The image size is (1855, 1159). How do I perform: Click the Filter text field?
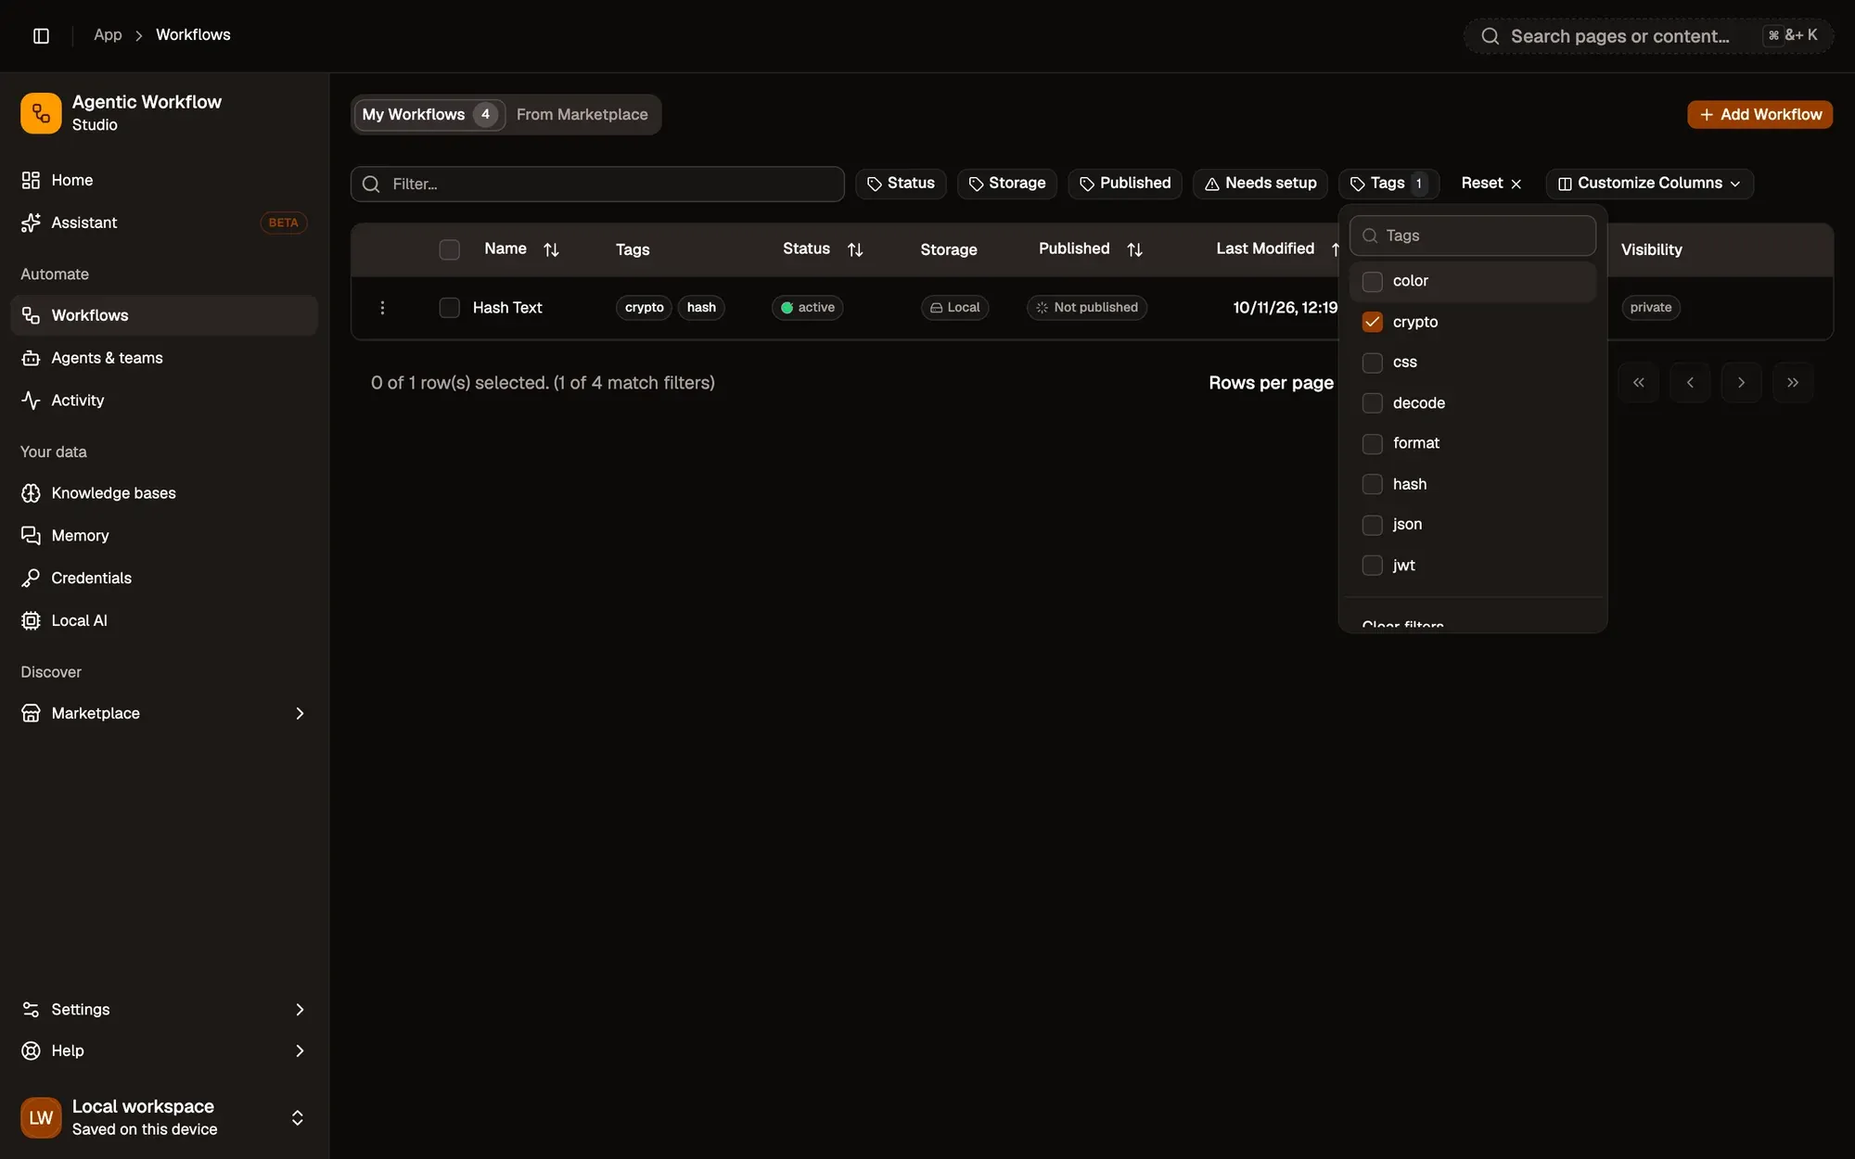pyautogui.click(x=597, y=184)
